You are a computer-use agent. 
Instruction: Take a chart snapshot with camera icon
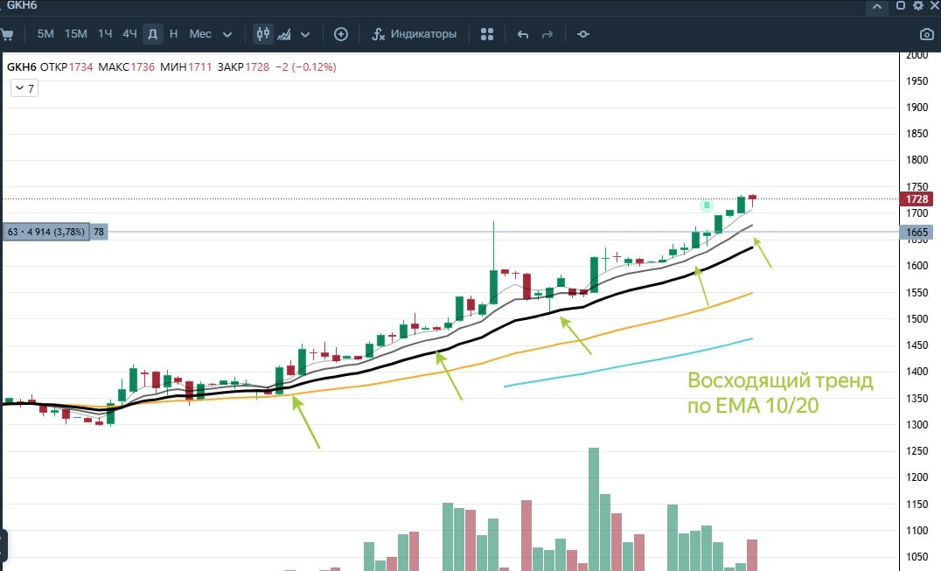927,35
